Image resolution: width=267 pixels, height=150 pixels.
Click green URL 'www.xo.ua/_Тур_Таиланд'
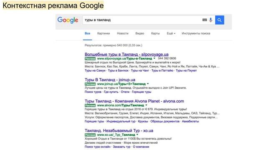116,135
